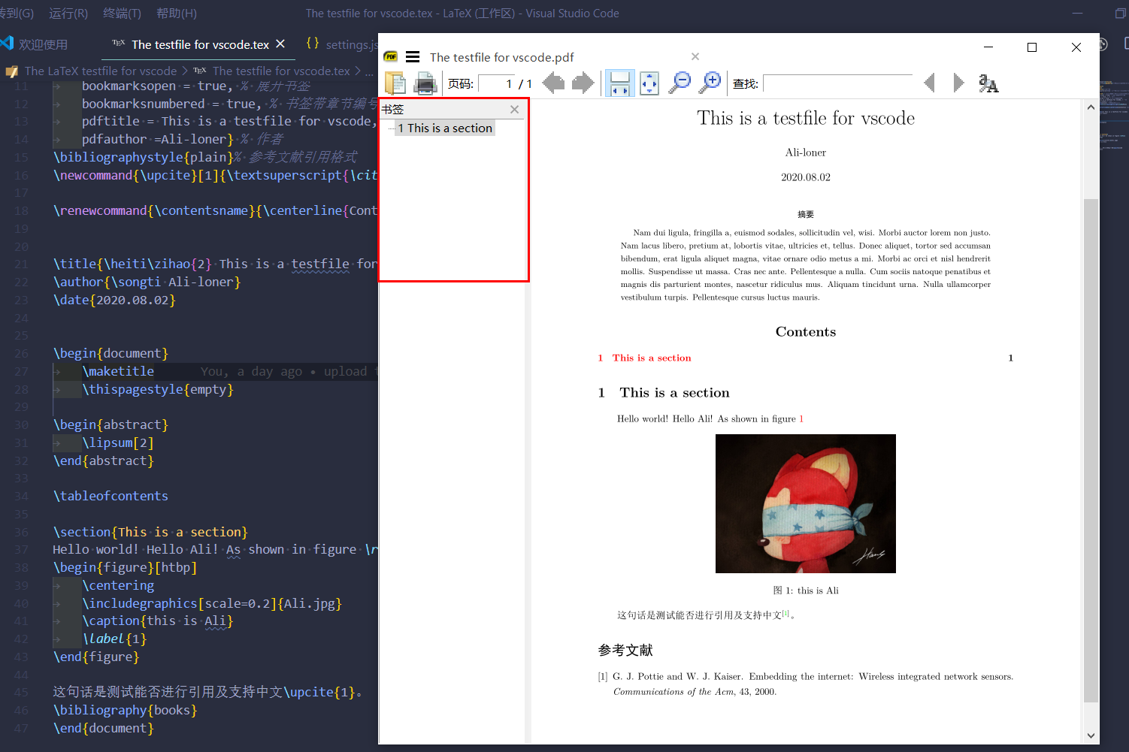Screen dimensions: 1129x752
Task: Click 'This is a section' in the Contents
Action: (x=651, y=358)
